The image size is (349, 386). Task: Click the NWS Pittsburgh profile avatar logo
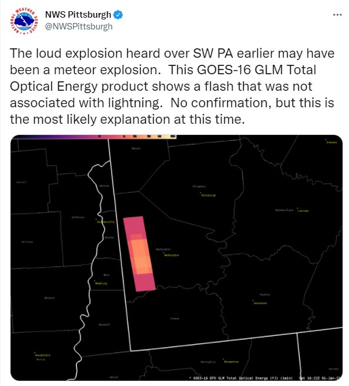[x=24, y=21]
